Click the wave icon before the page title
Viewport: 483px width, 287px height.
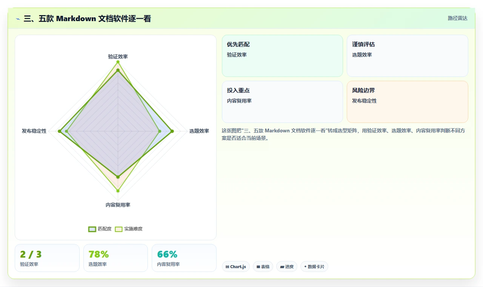coord(18,18)
